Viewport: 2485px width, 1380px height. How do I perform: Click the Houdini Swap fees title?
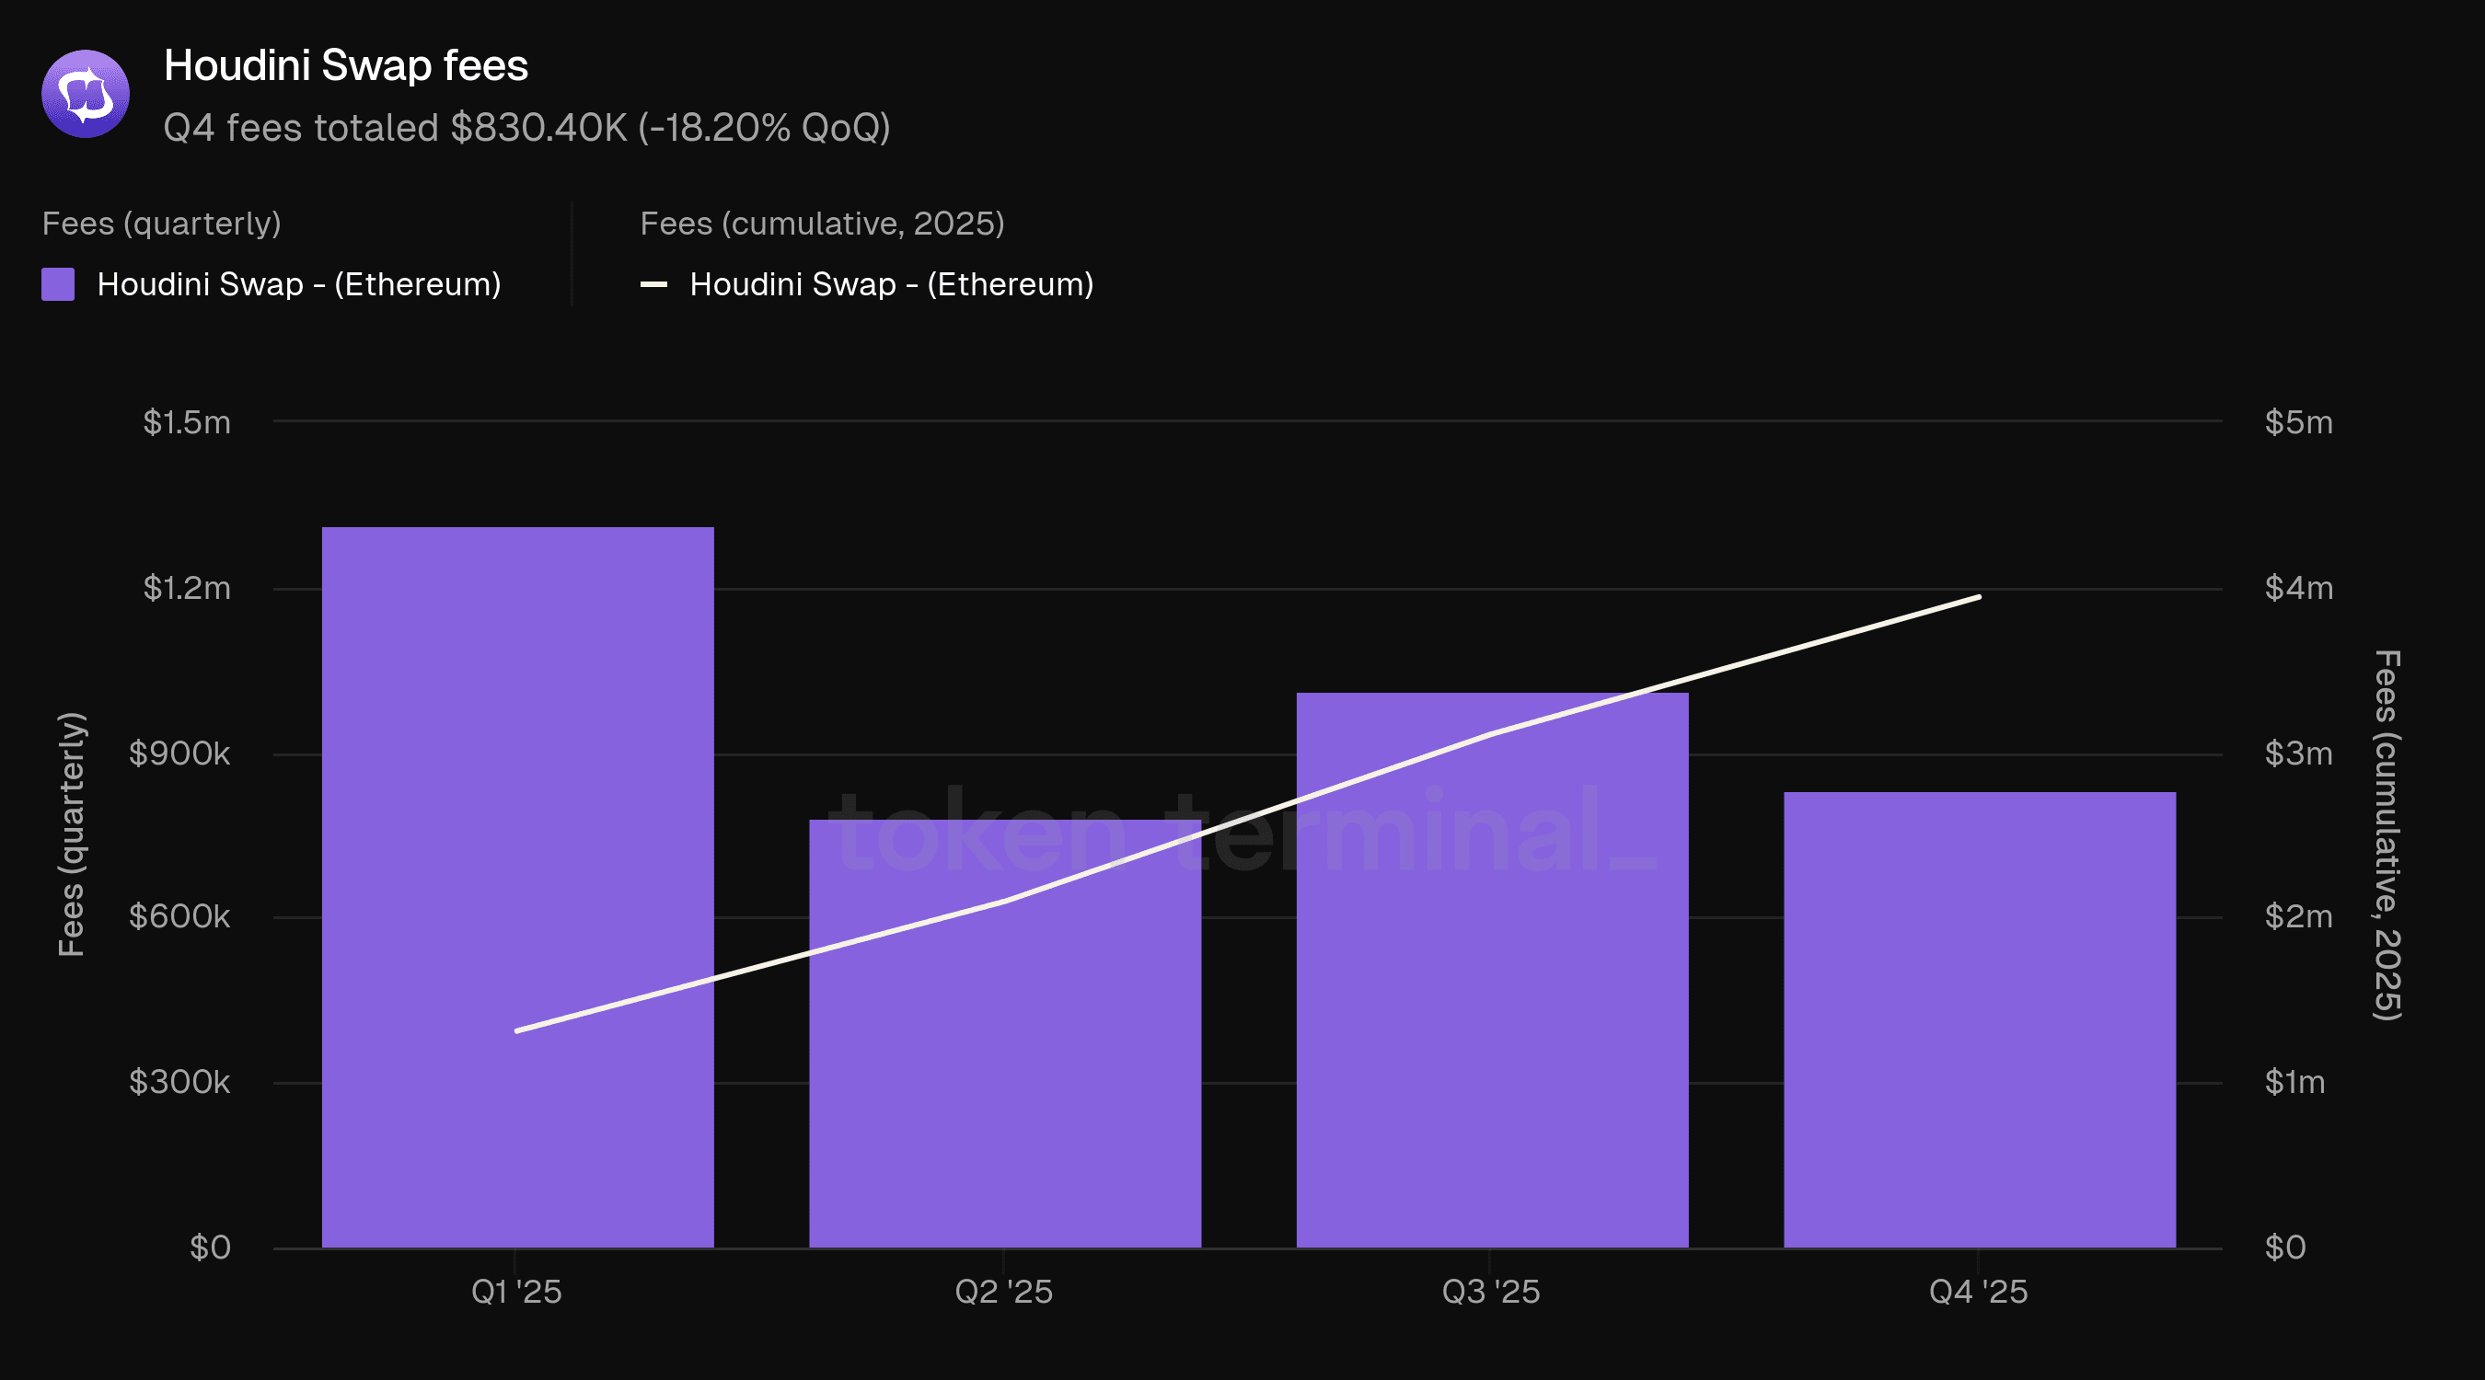point(345,65)
